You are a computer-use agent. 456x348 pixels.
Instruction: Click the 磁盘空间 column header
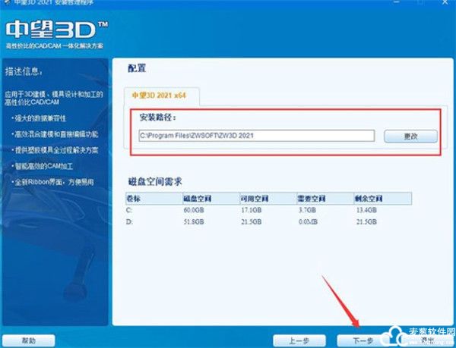pyautogui.click(x=211, y=199)
